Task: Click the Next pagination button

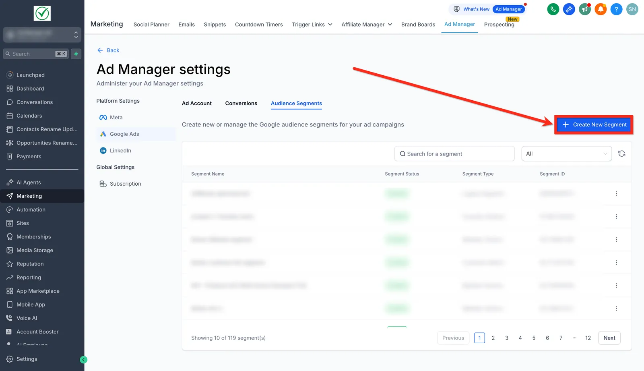Action: [x=609, y=338]
